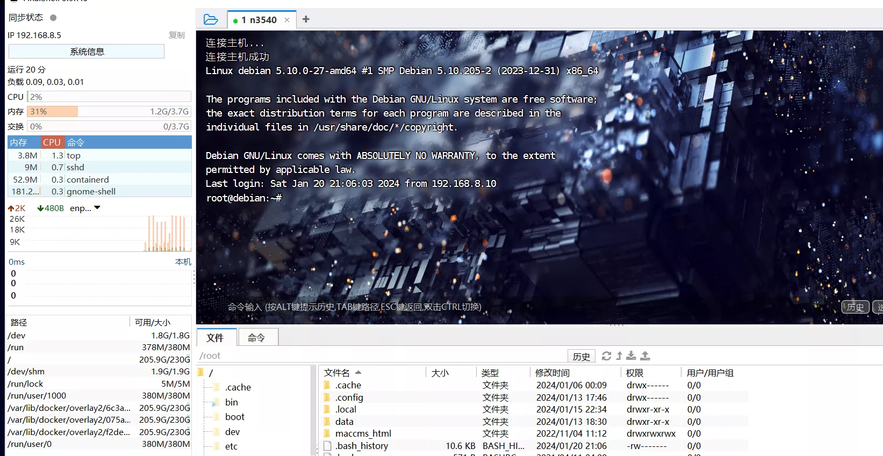Click the 内存 memory usage bar
Screen dimensions: 883x456
tap(109, 111)
